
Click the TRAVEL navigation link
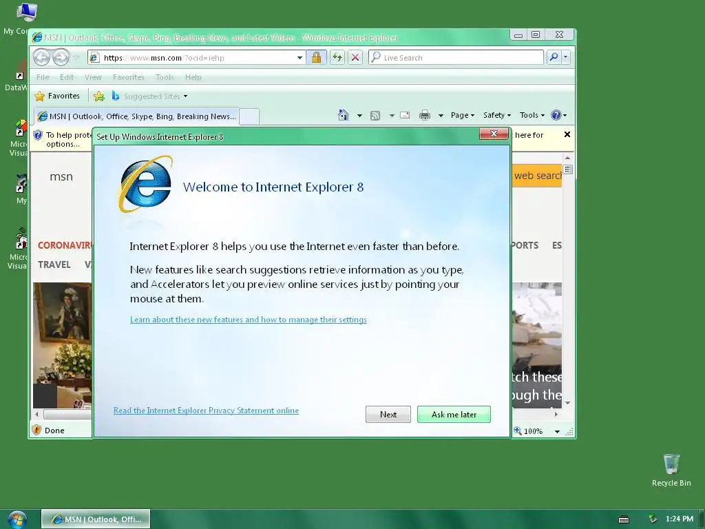point(54,264)
